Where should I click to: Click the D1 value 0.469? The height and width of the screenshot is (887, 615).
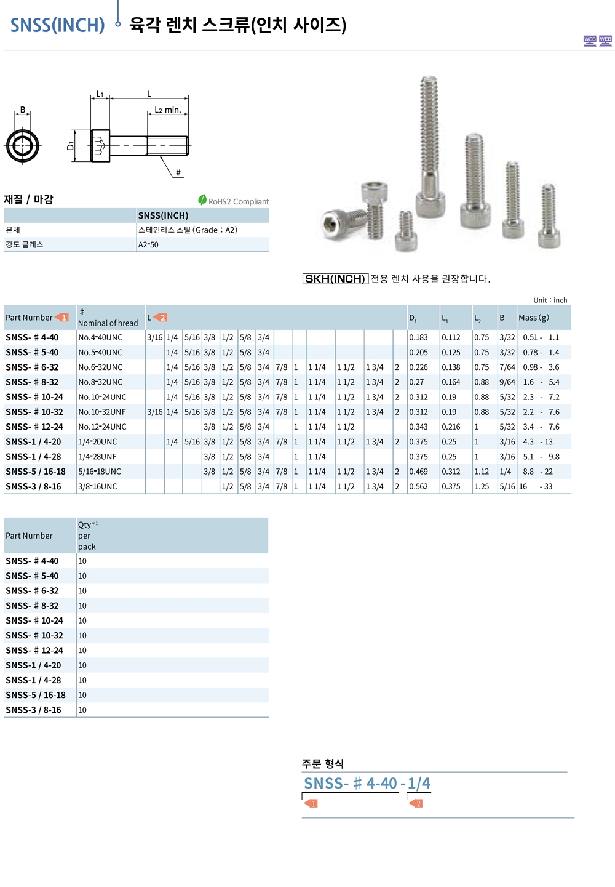pyautogui.click(x=418, y=472)
